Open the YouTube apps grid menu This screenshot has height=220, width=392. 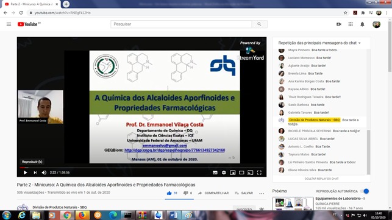pyautogui.click(x=351, y=24)
